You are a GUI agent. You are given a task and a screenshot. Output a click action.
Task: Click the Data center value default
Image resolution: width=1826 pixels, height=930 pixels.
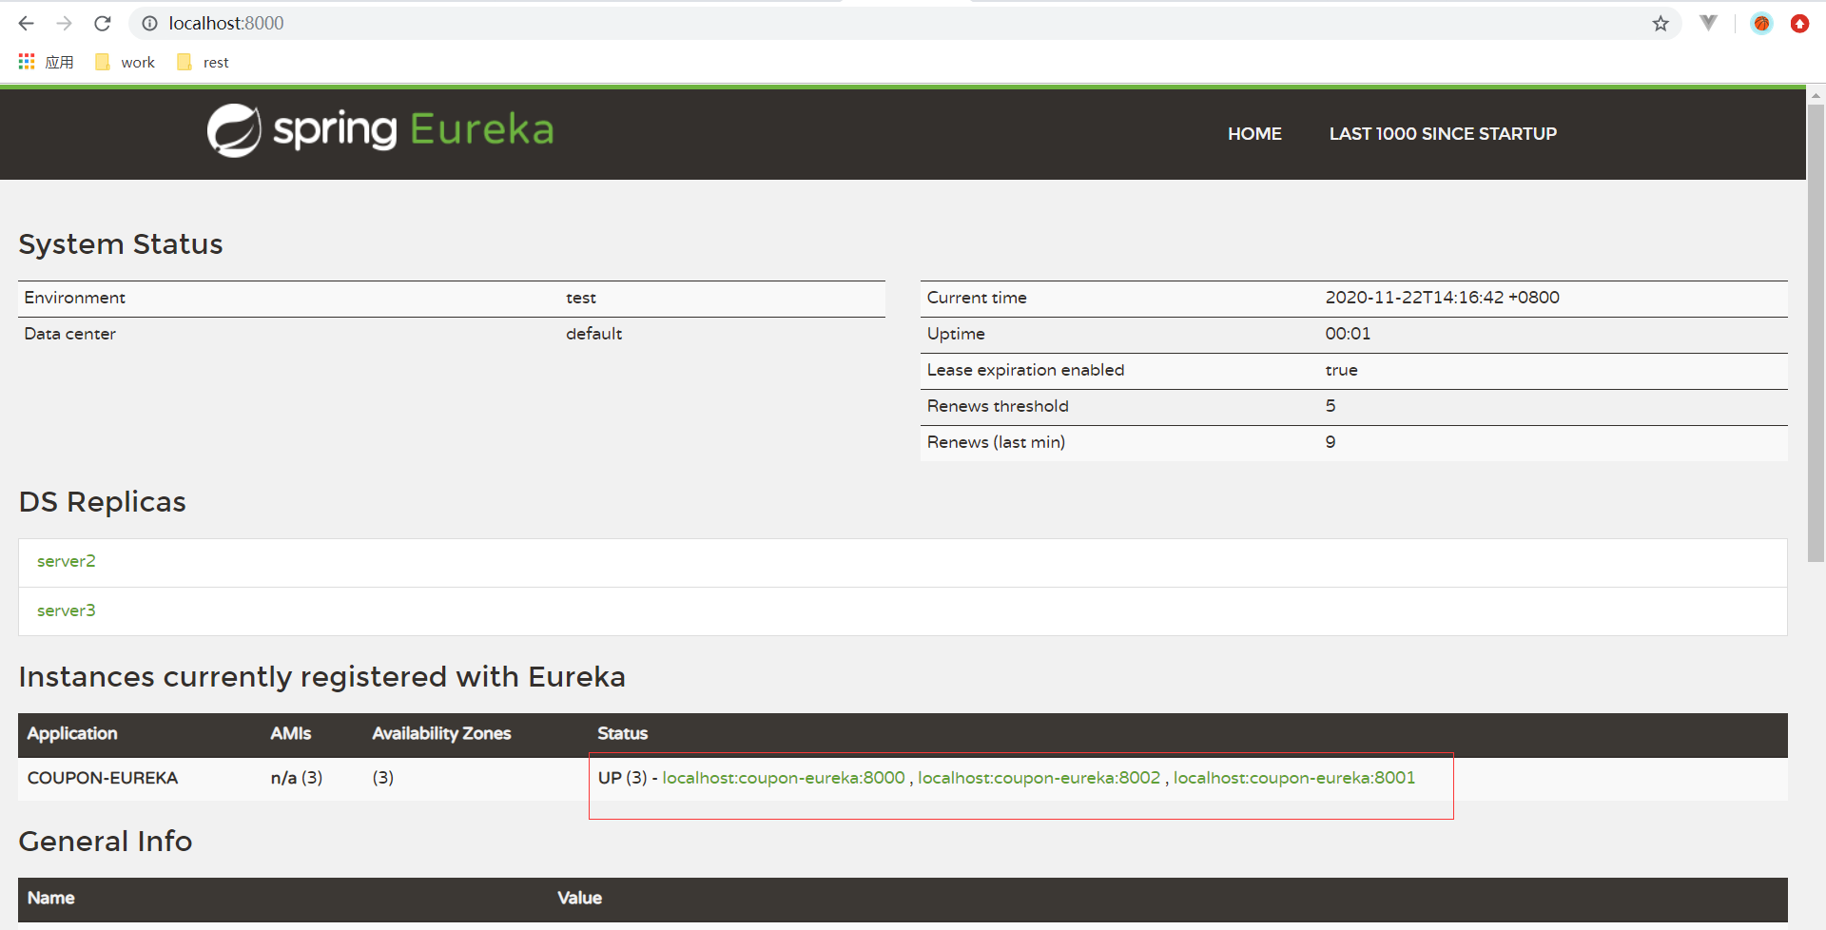point(593,334)
